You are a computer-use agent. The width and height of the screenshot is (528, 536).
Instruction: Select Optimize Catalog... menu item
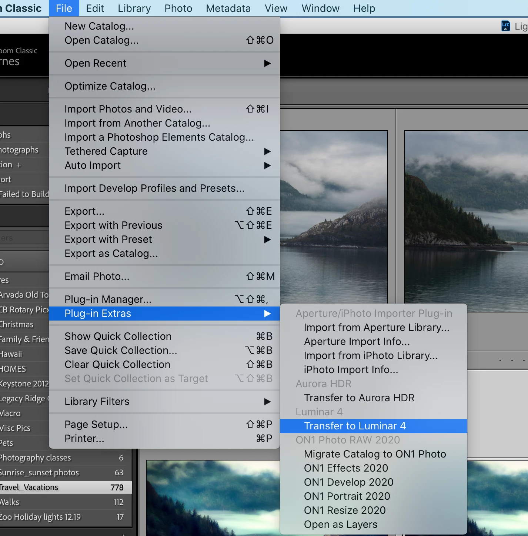[x=164, y=86]
